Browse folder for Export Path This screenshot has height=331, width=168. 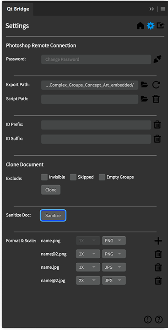[x=144, y=85]
